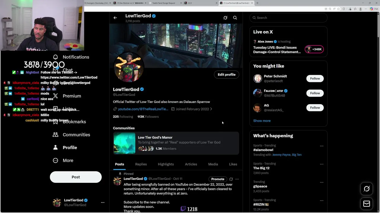Open the More circle icon in sidebar
Image resolution: width=380 pixels, height=213 pixels.
(x=56, y=160)
